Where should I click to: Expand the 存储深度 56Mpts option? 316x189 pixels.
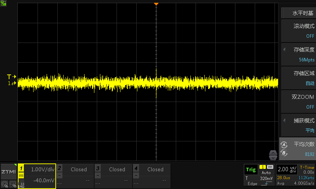pos(298,54)
